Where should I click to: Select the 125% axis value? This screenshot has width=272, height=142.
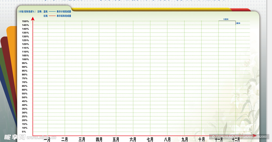(25, 40)
